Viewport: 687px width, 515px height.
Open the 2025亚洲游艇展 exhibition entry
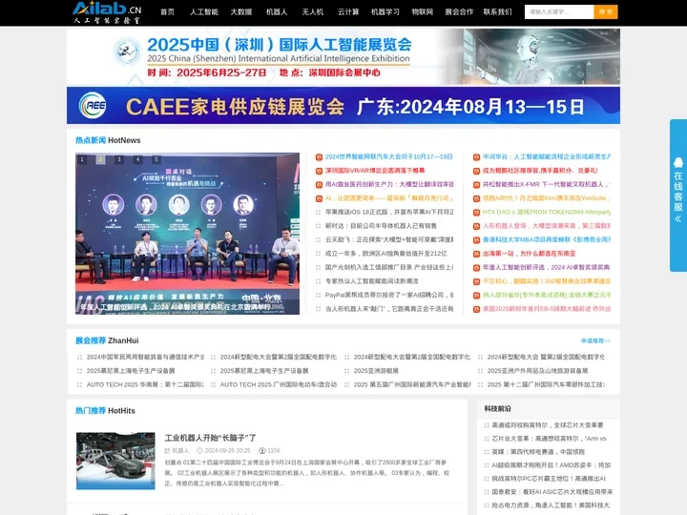click(376, 370)
